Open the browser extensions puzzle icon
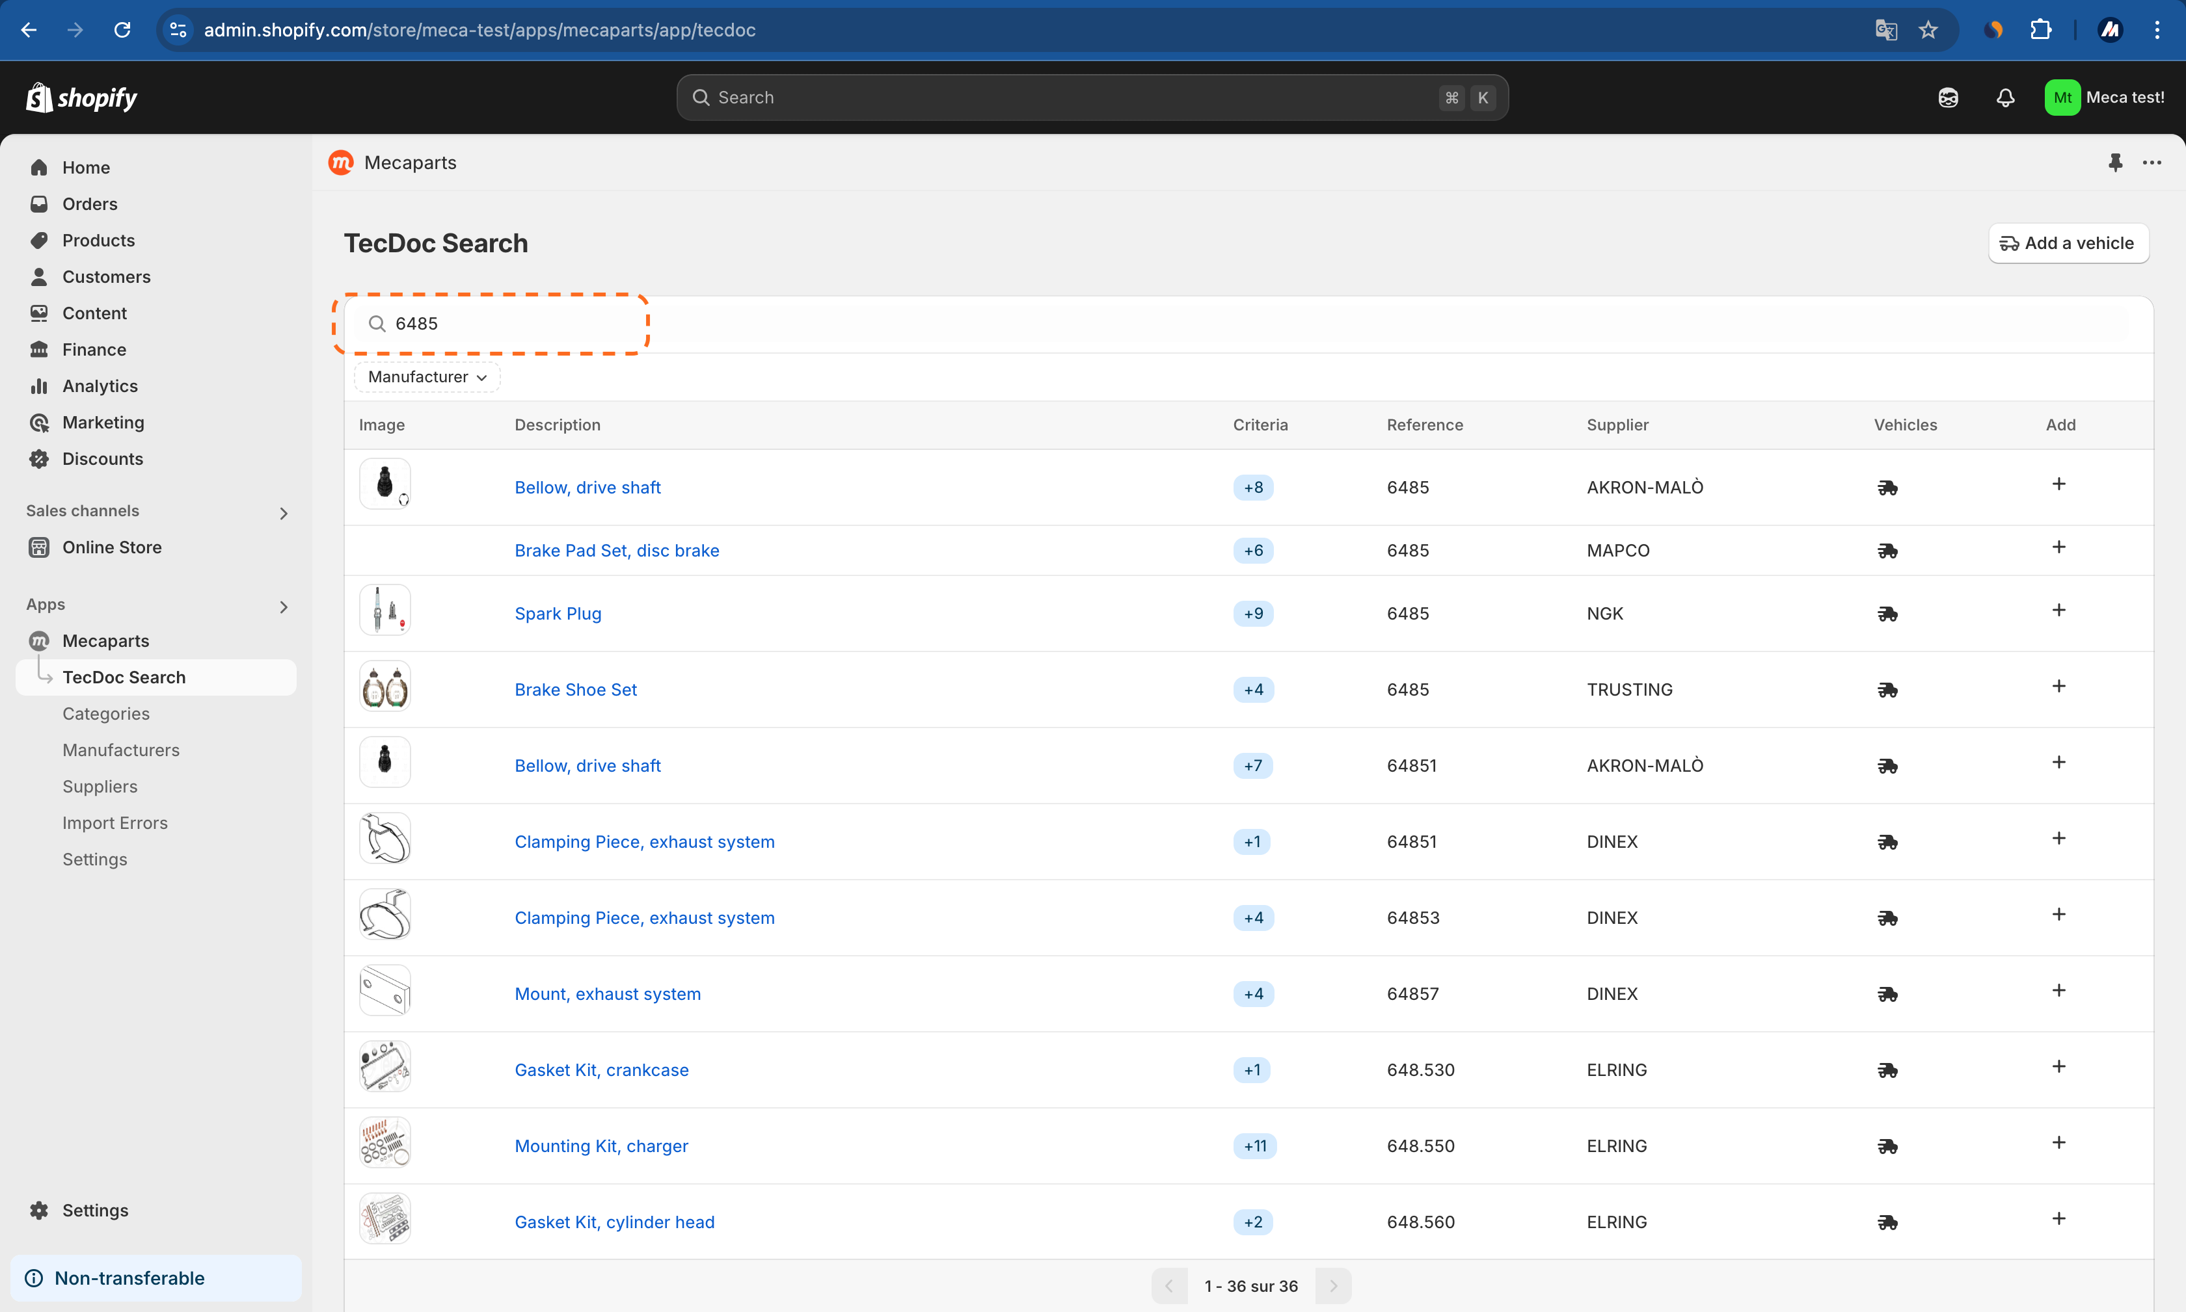This screenshot has width=2186, height=1312. click(x=2041, y=30)
